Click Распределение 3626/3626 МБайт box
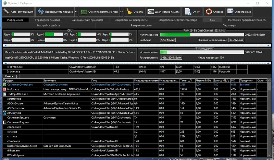The height and width of the screenshot is (160, 274). [x=171, y=58]
